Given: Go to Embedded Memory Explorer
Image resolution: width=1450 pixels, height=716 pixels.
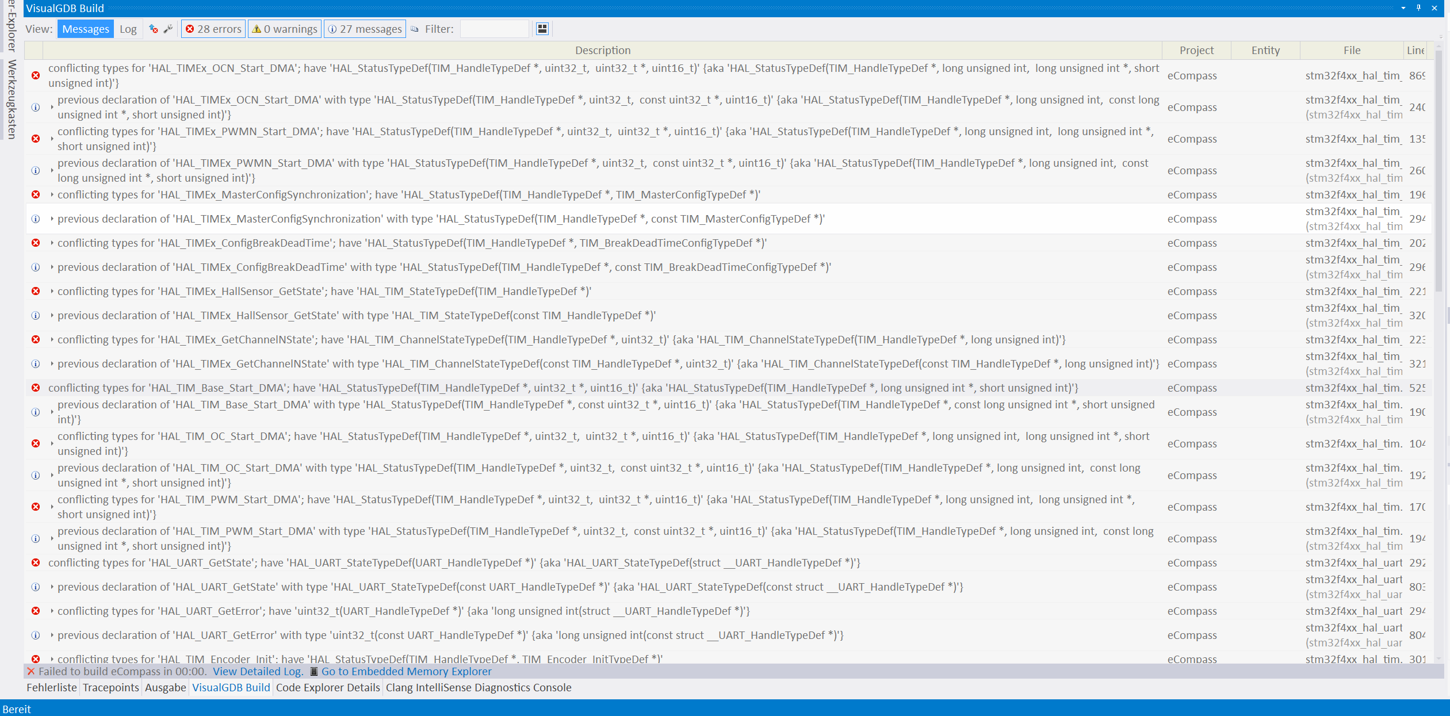Looking at the screenshot, I should 406,671.
